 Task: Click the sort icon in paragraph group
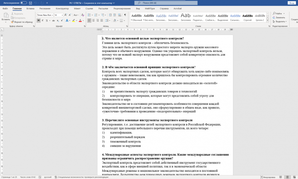120,15
